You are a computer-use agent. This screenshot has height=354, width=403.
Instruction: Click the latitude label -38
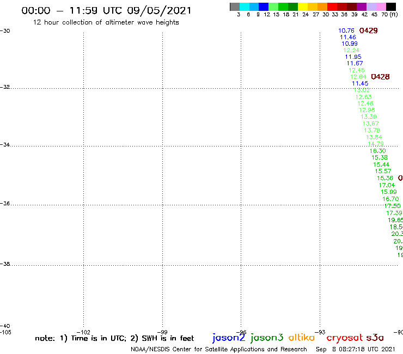click(5, 264)
